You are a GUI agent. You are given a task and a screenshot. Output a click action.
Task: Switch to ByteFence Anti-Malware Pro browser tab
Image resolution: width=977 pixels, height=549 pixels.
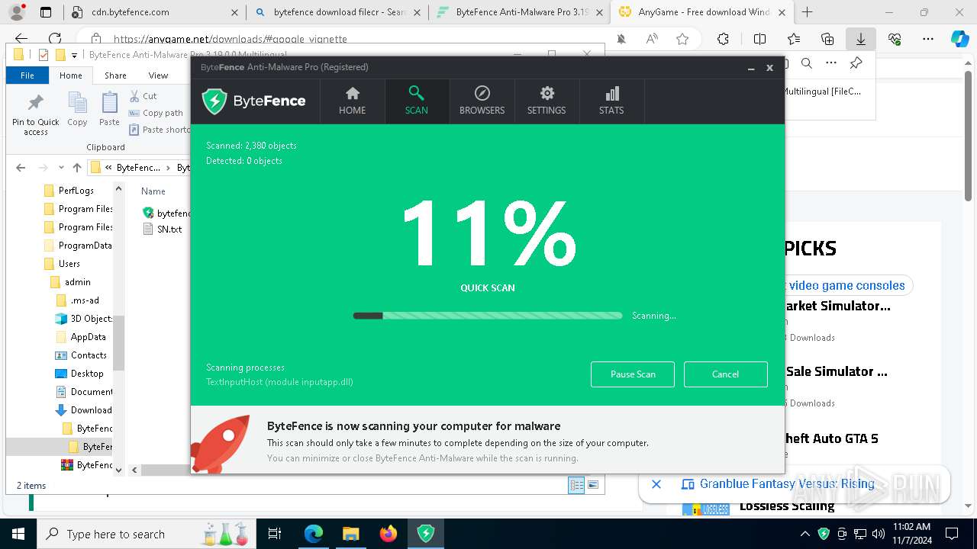point(520,12)
